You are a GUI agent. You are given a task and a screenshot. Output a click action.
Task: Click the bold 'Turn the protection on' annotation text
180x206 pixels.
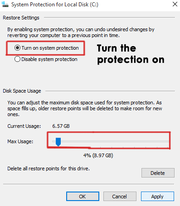coord(131,54)
